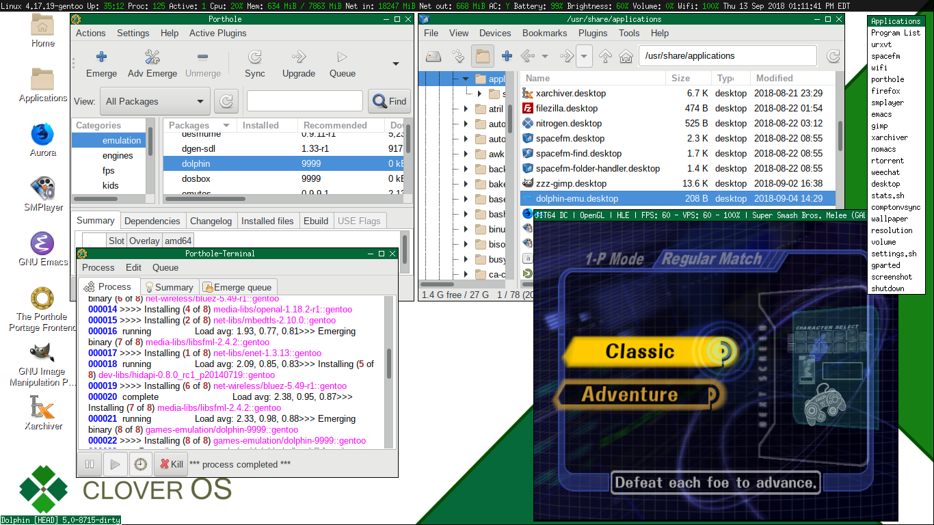The width and height of the screenshot is (934, 525).
Task: Sort the file list by Modified column
Action: click(792, 78)
